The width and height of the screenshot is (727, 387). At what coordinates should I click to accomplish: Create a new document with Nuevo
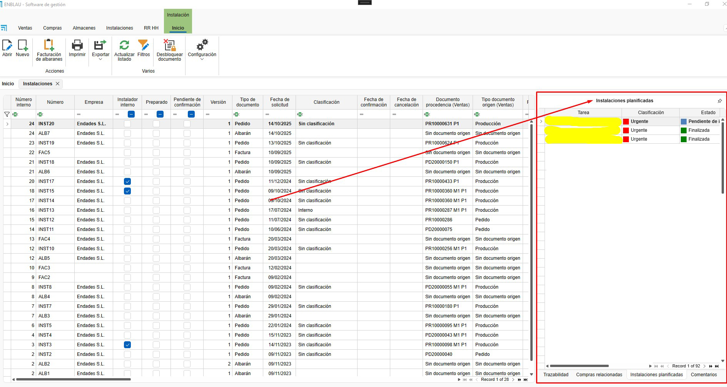22,46
